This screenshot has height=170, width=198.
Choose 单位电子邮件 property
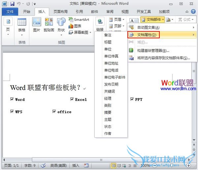[115, 77]
